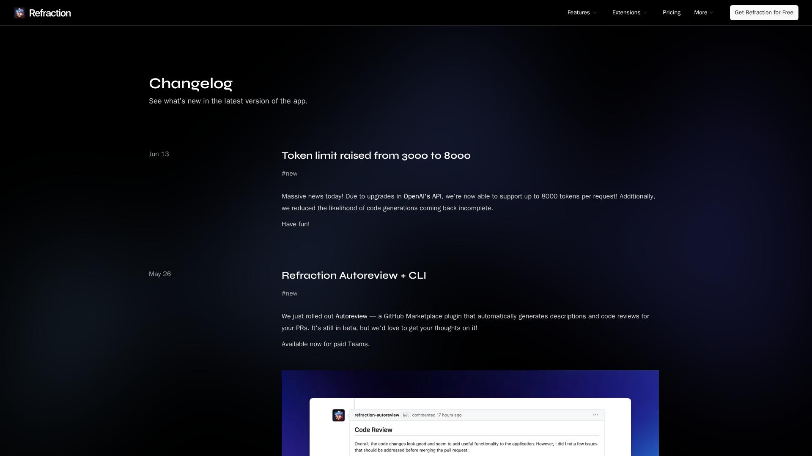Viewport: 812px width, 456px height.
Task: Click the Refraction Autoreview + CLI heading
Action: pos(354,275)
